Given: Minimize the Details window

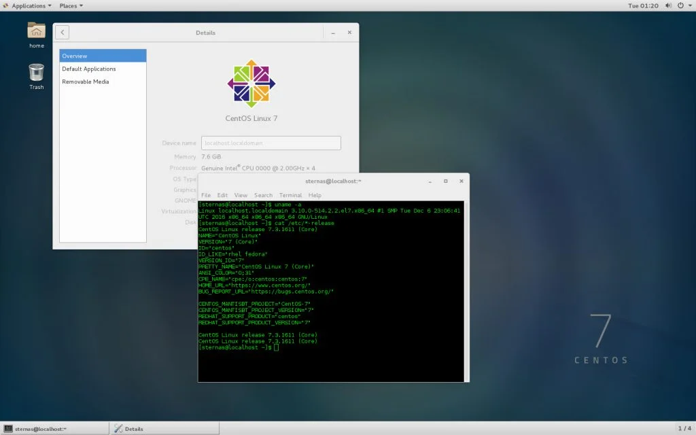Looking at the screenshot, I should point(333,33).
